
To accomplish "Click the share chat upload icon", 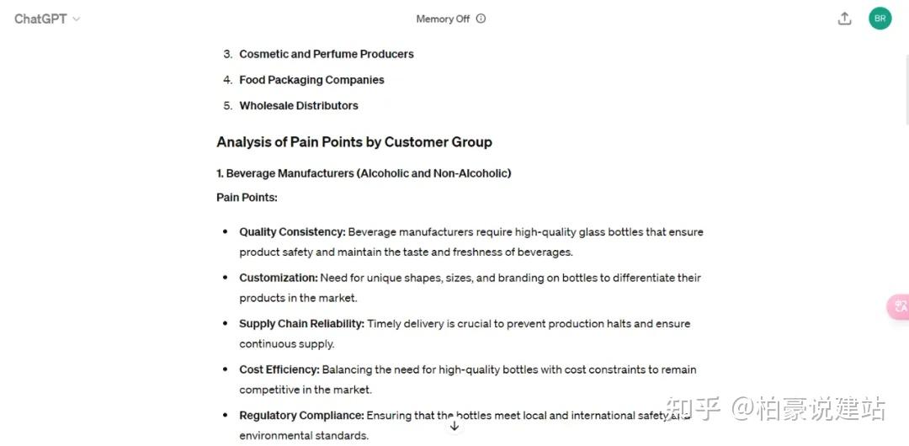I will point(845,19).
